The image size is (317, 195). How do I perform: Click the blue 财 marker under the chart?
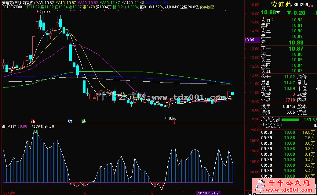70,121
